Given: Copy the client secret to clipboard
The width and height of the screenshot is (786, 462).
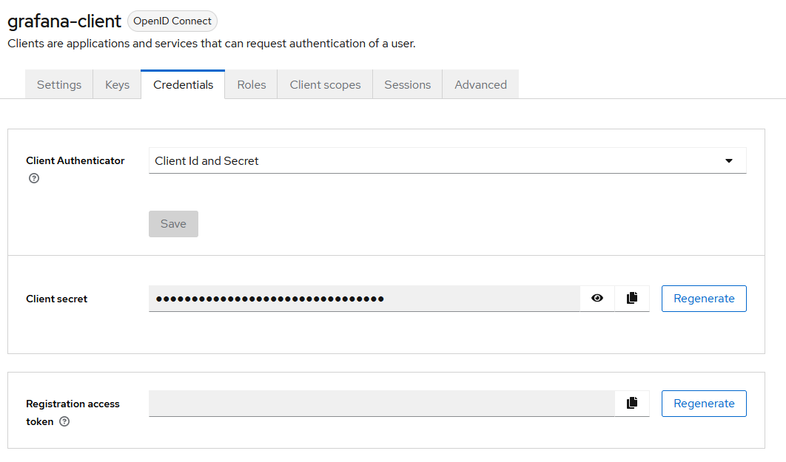Looking at the screenshot, I should 632,299.
